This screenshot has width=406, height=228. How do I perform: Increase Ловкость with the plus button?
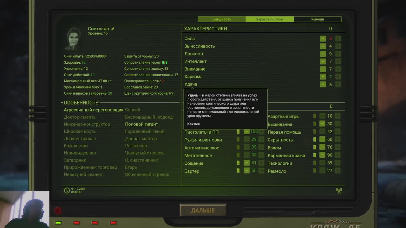[x=338, y=54]
